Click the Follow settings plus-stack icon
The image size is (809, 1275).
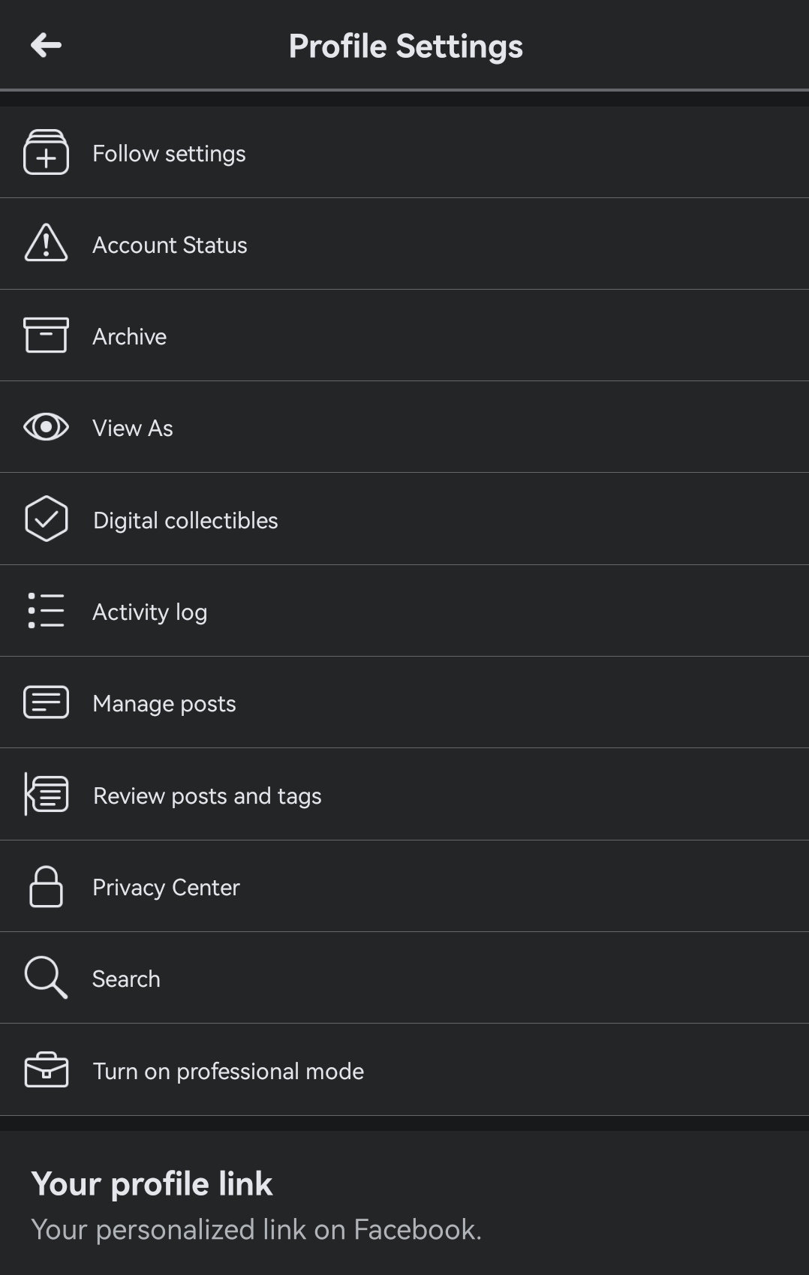tap(46, 152)
